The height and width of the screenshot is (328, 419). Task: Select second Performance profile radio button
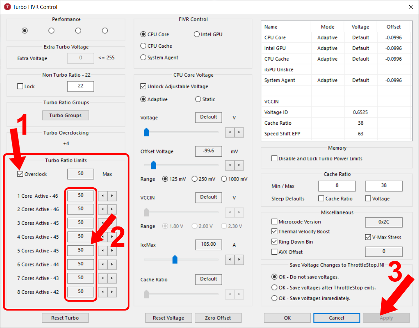click(x=51, y=31)
